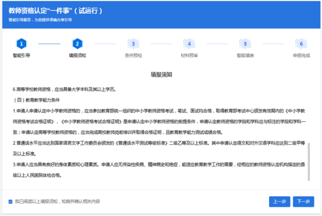Open step 6 hexagon icon 申报完成
Image resolution: width=322 pixels, height=216 pixels.
[301, 44]
